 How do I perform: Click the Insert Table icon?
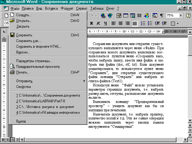[x=126, y=16]
